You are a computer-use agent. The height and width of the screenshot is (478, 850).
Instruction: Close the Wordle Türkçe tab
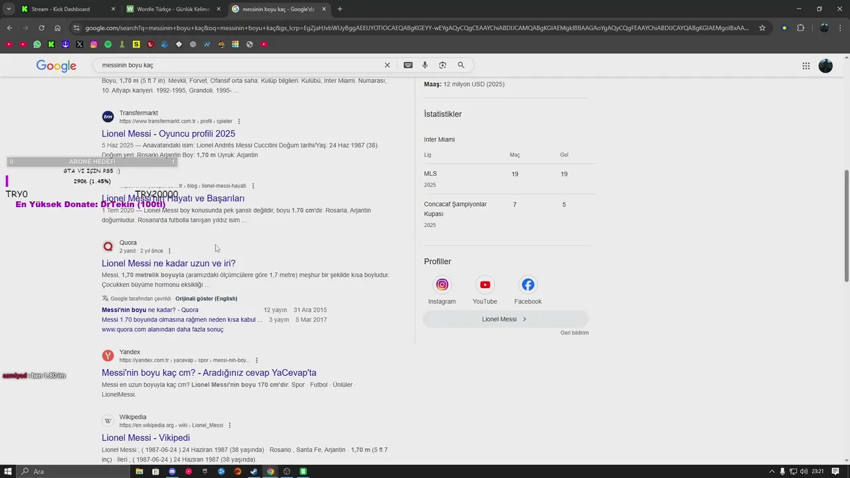click(x=218, y=9)
